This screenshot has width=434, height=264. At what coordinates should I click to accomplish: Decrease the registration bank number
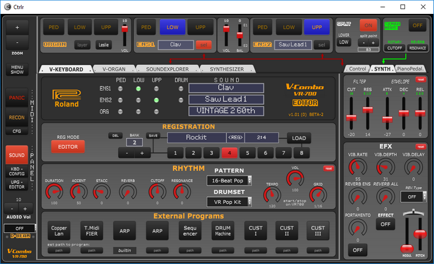[x=127, y=153]
